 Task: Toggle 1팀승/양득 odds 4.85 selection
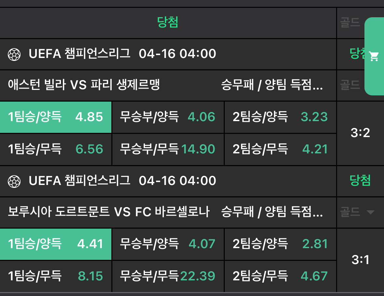click(x=56, y=117)
